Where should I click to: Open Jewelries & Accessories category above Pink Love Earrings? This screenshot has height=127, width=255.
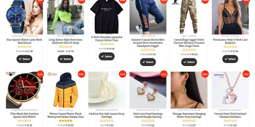(x=148, y=110)
